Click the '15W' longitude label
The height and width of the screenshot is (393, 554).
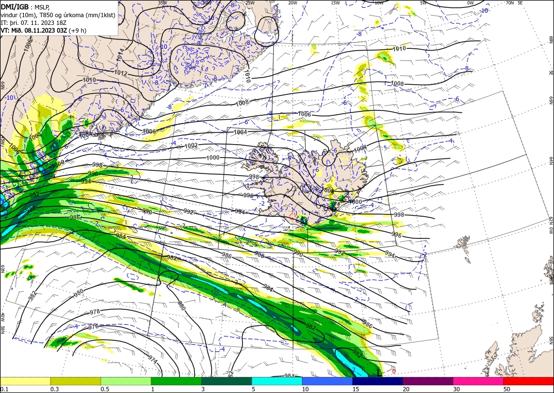click(x=335, y=3)
